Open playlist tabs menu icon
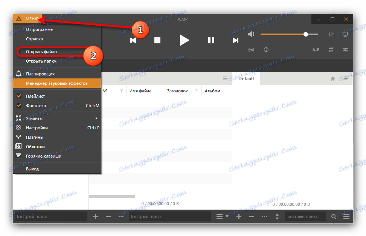The height and width of the screenshot is (236, 366). (x=346, y=79)
